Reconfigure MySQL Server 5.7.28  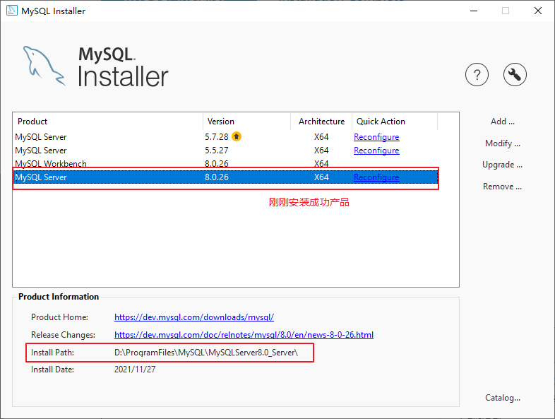(376, 137)
